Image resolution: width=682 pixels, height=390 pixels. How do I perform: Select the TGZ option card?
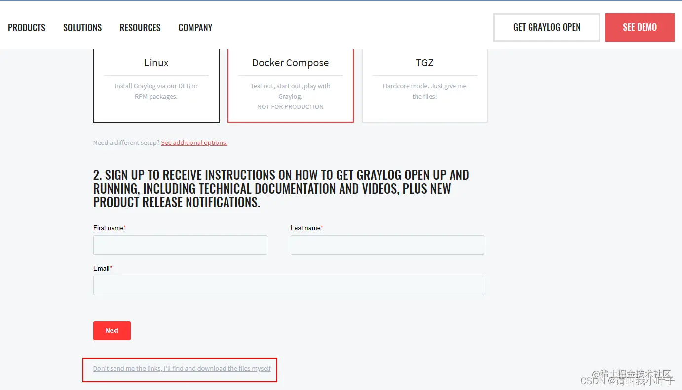(x=424, y=85)
